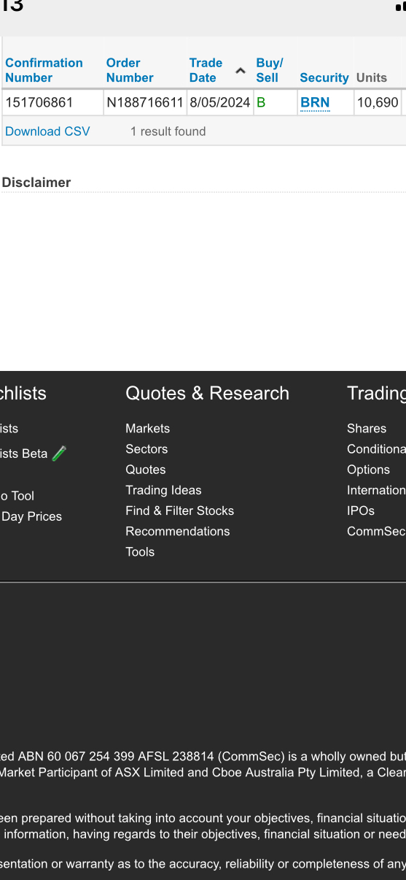
Task: Open Recommendations link
Action: click(x=177, y=531)
